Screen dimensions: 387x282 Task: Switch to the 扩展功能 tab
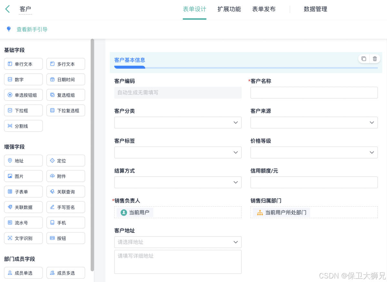(229, 9)
